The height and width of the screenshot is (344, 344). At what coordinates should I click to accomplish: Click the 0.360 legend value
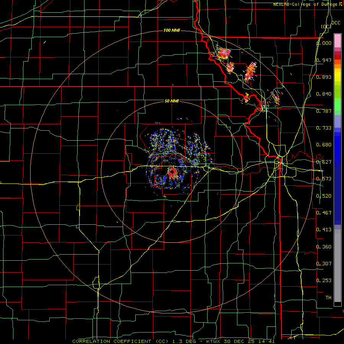point(324,247)
